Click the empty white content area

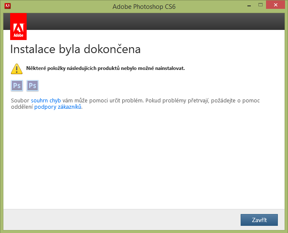(x=144, y=160)
